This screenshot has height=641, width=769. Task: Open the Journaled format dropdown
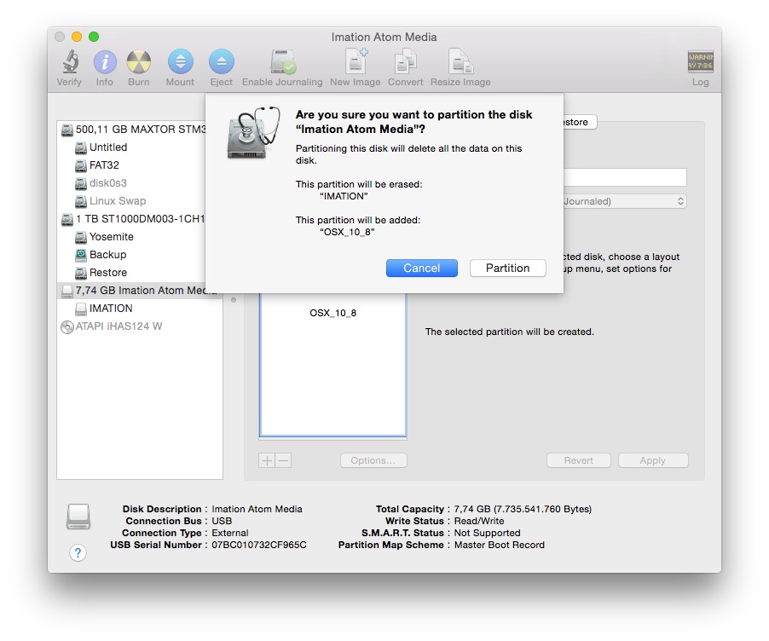tap(627, 201)
